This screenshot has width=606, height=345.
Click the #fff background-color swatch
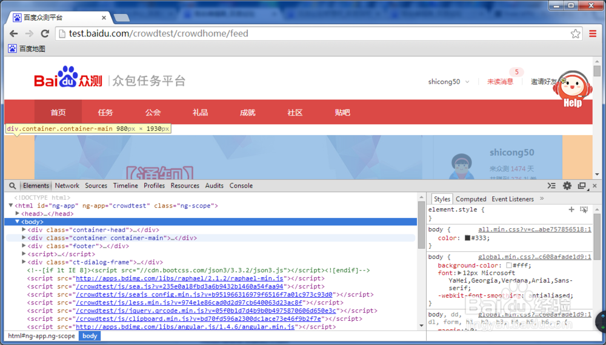pyautogui.click(x=509, y=266)
